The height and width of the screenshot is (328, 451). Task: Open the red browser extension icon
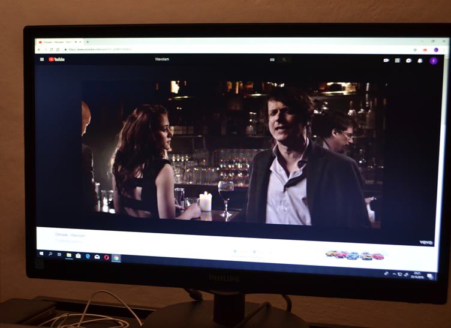[x=425, y=50]
